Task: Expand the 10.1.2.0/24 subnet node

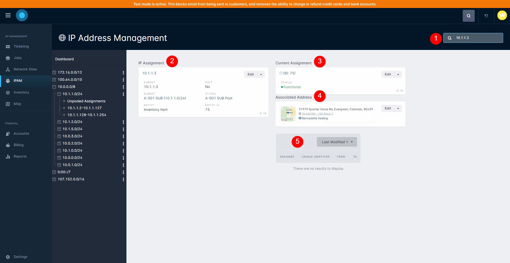Action: point(59,122)
